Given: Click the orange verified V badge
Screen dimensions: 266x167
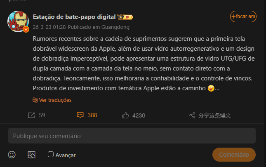Looking at the screenshot, I should [26, 29].
